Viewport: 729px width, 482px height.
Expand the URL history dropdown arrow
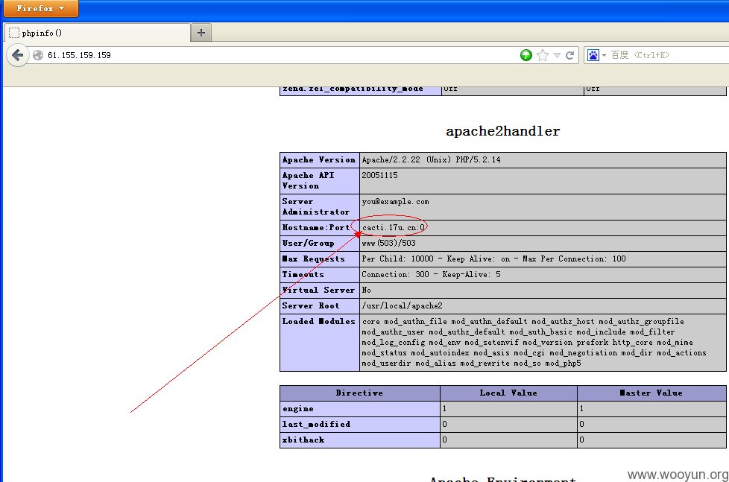[557, 55]
